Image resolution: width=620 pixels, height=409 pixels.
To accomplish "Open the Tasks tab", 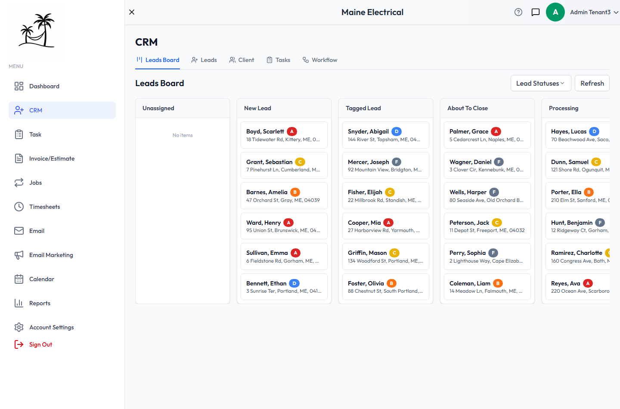I will [278, 60].
